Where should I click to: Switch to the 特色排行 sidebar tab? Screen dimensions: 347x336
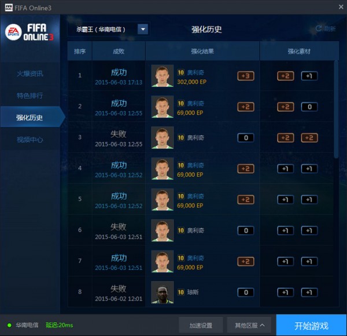[x=30, y=96]
